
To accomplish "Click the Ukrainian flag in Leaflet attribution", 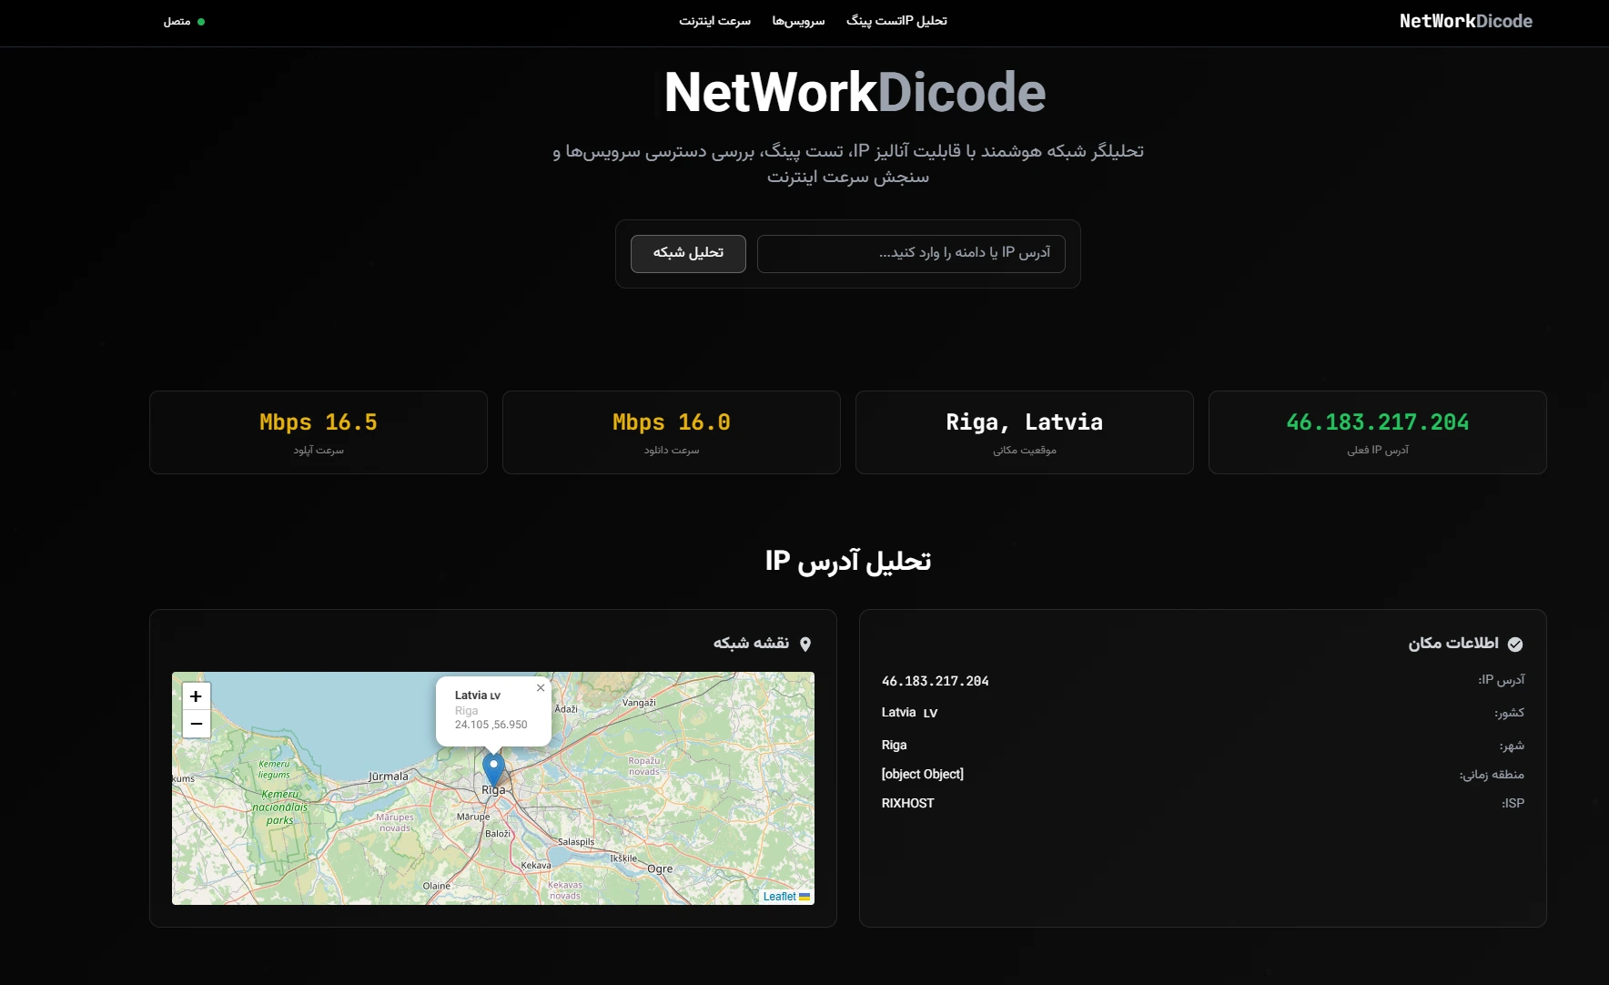I will pyautogui.click(x=805, y=896).
